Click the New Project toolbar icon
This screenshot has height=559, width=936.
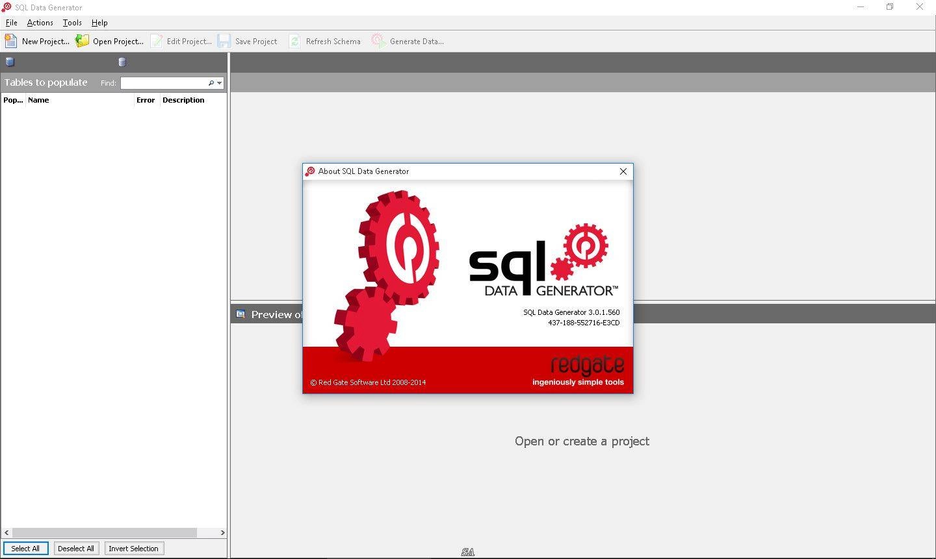click(x=11, y=41)
